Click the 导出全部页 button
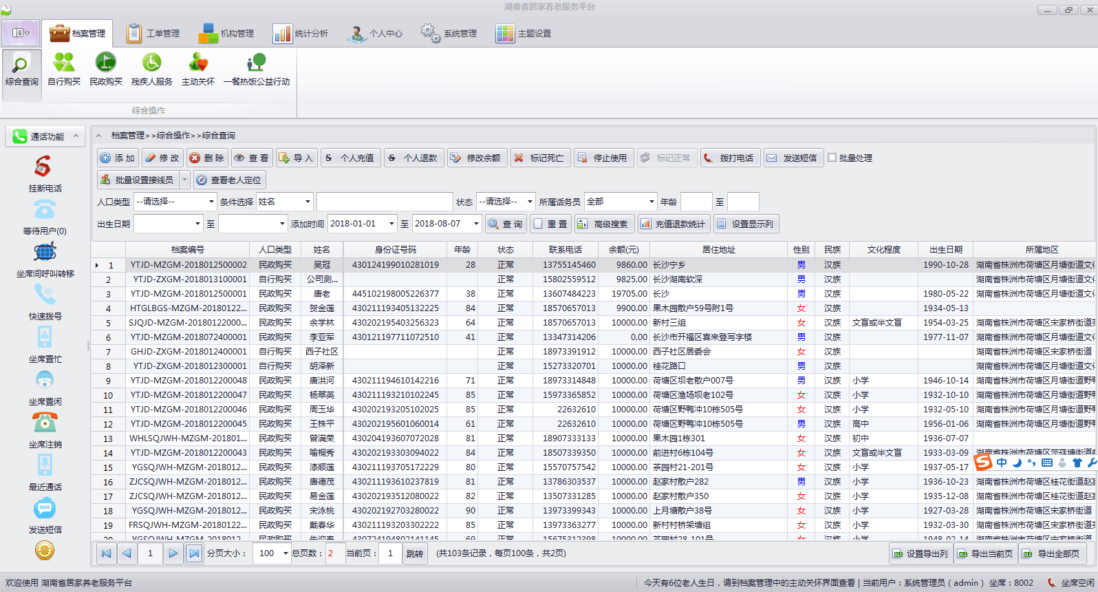The width and height of the screenshot is (1098, 592). click(1051, 553)
